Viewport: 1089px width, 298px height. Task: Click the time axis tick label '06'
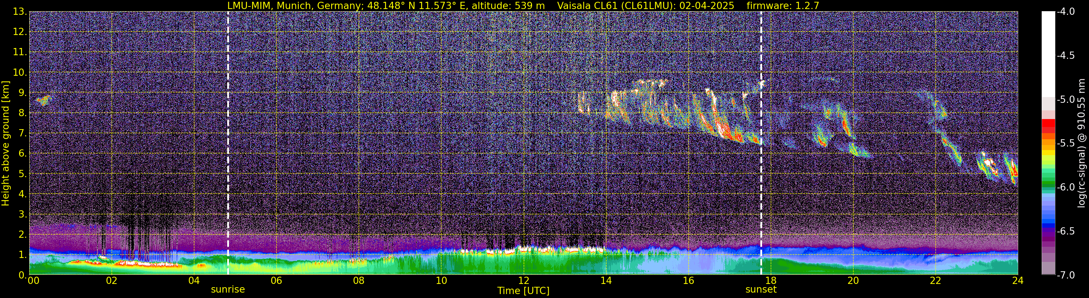point(276,281)
